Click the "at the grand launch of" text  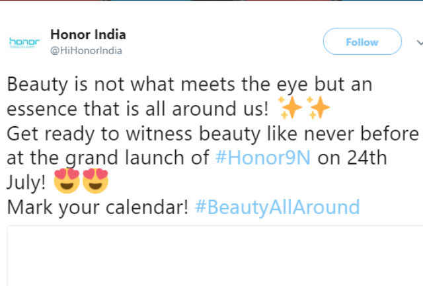pos(108,158)
